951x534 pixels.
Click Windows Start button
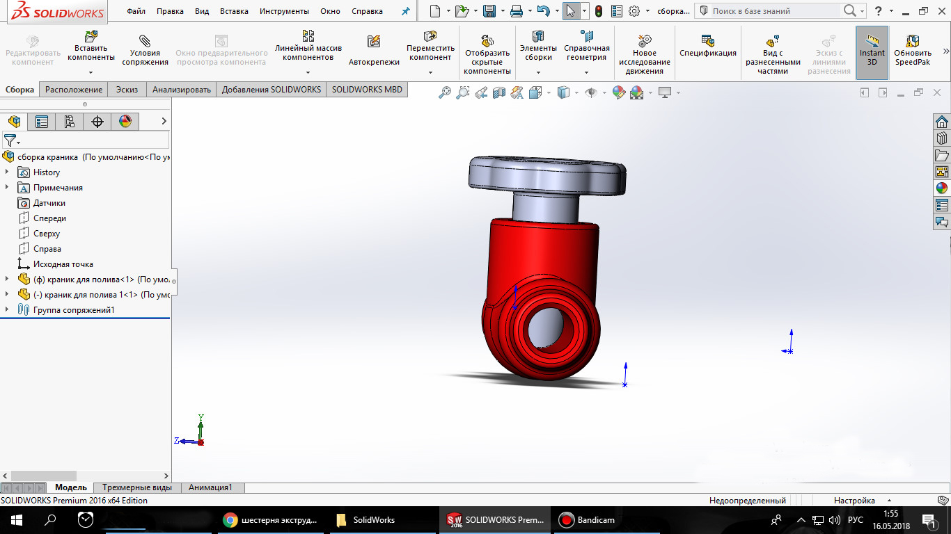[16, 519]
